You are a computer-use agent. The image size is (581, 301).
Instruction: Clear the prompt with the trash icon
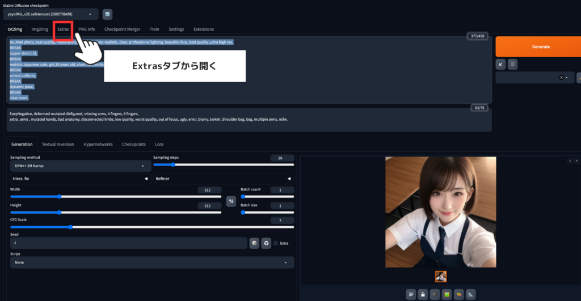(x=512, y=65)
